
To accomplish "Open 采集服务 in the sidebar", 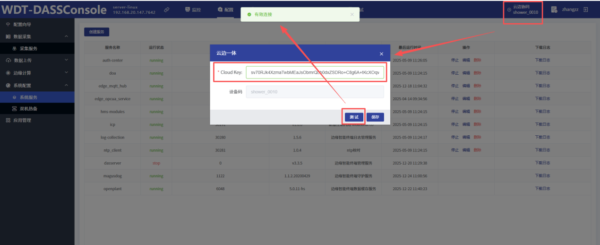I will point(28,48).
